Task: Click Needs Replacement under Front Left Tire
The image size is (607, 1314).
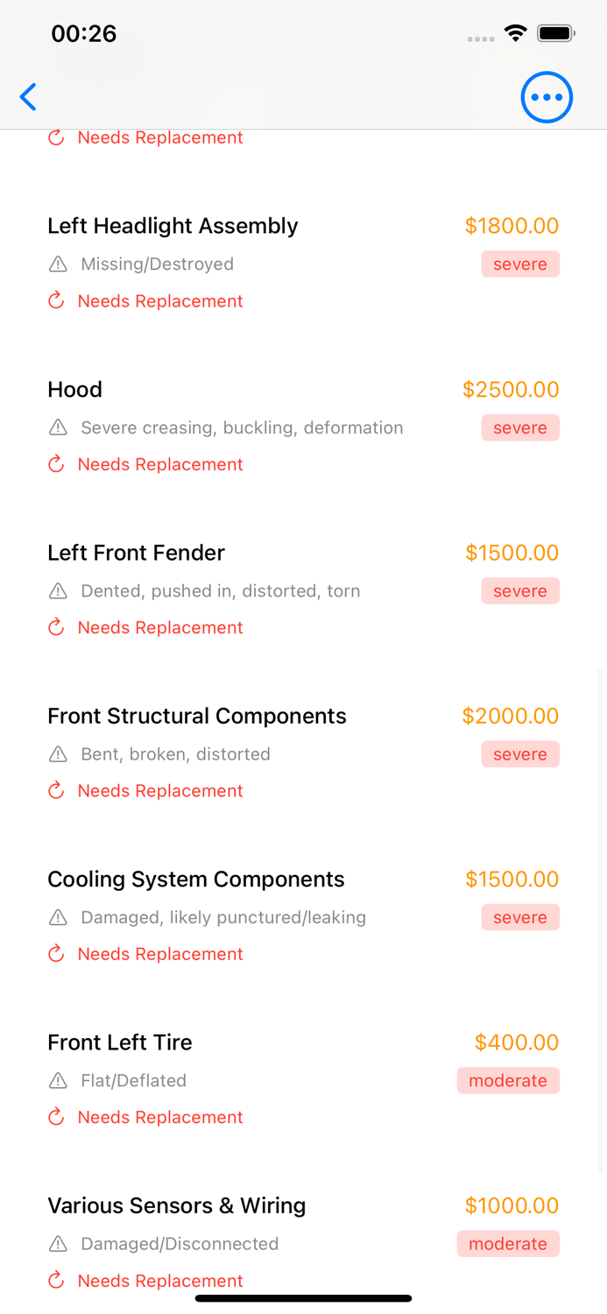Action: [x=160, y=1118]
